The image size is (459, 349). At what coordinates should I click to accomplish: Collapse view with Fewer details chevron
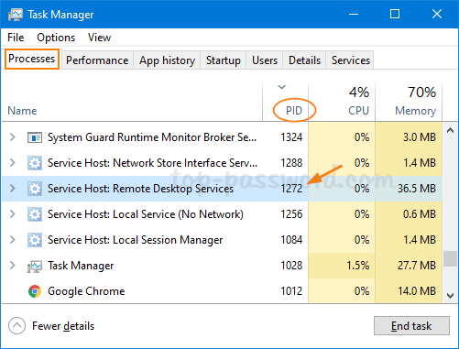pos(16,326)
